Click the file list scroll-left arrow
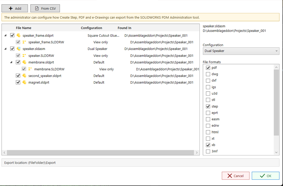The image size is (283, 186). tap(4, 153)
